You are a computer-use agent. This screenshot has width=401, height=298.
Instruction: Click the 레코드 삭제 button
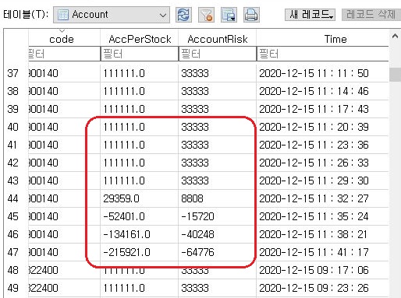pyautogui.click(x=371, y=15)
